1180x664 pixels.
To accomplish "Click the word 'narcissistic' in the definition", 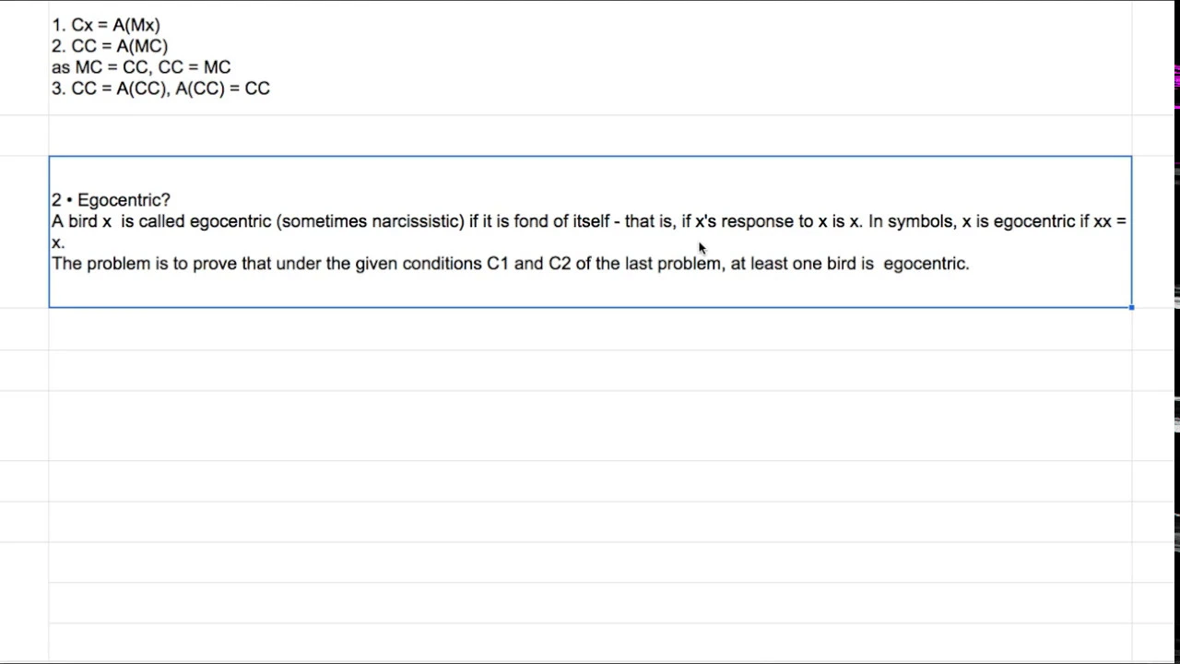I will [415, 221].
